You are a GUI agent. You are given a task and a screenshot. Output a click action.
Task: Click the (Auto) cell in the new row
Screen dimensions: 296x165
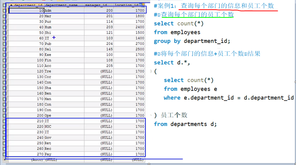coord(26,160)
